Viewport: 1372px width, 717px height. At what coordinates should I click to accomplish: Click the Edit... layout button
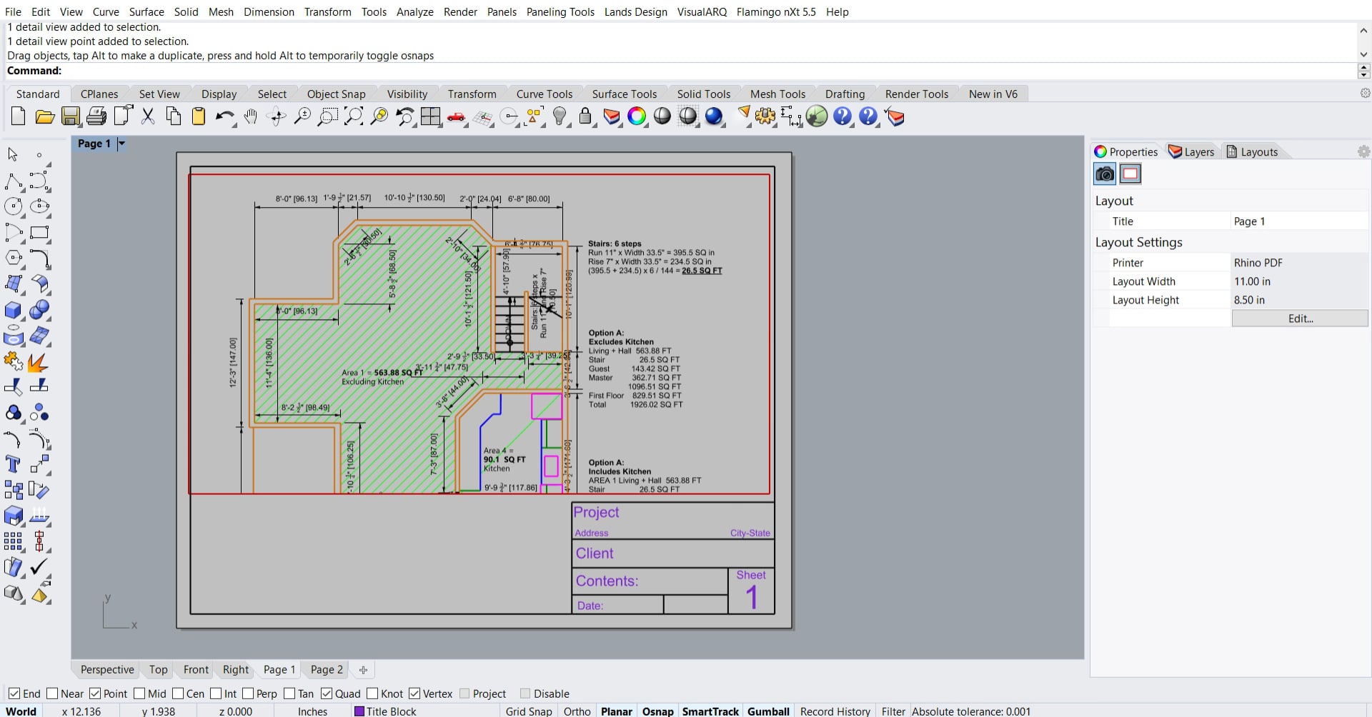1299,319
